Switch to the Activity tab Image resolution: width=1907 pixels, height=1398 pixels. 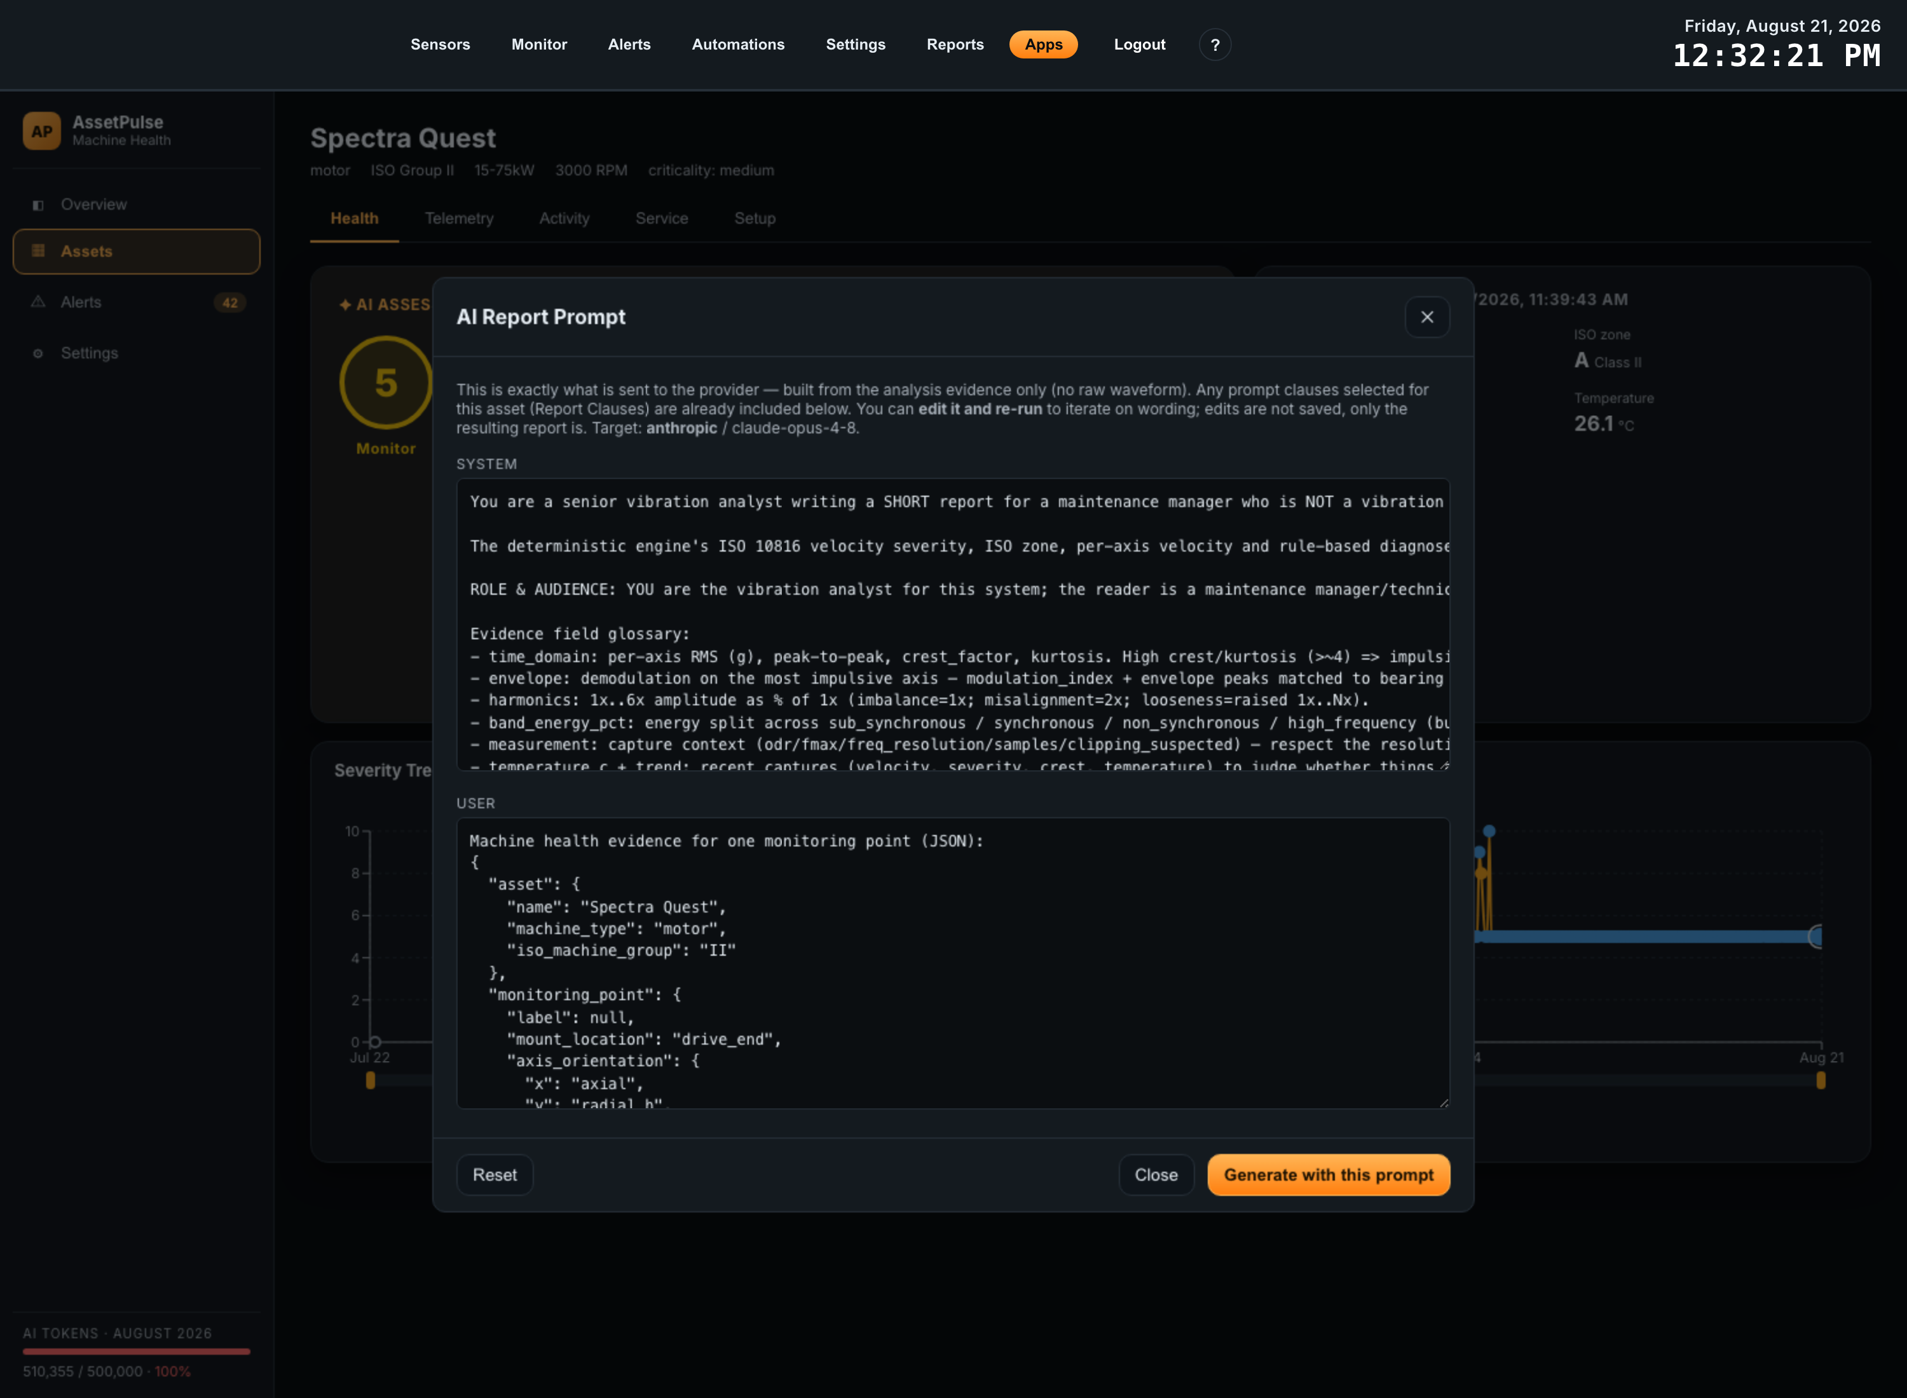click(x=564, y=219)
